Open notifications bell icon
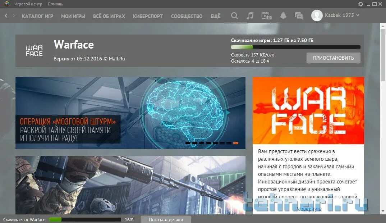 283,15
